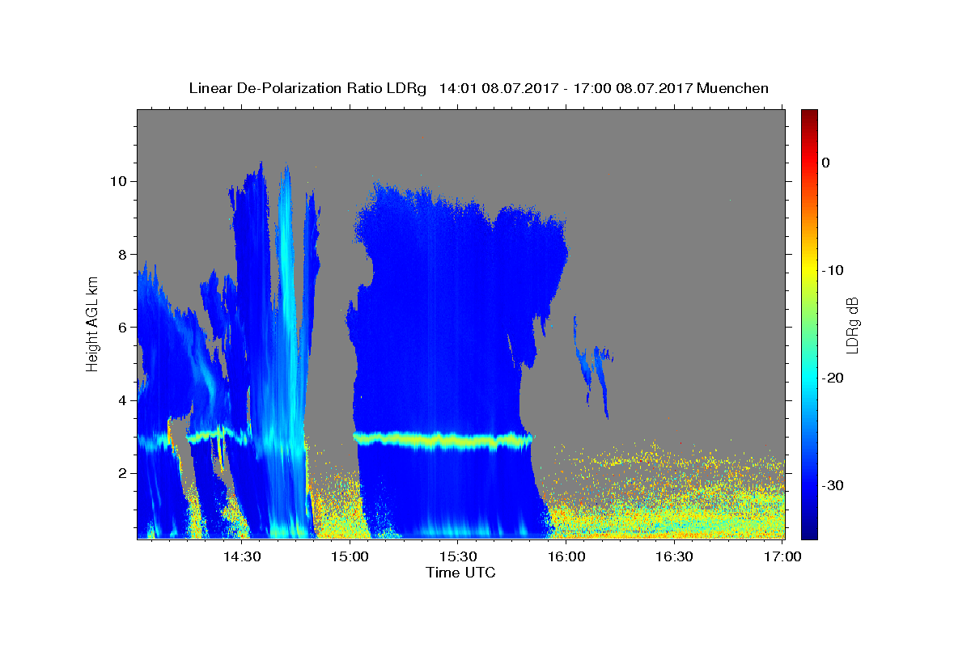Click the height tick label 8
971x647 pixels.
point(123,254)
